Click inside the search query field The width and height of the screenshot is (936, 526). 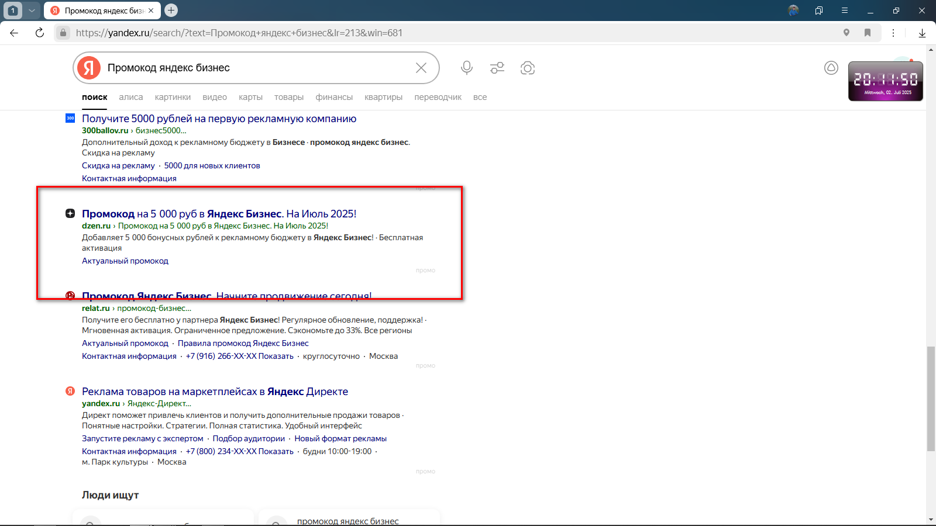tap(257, 68)
